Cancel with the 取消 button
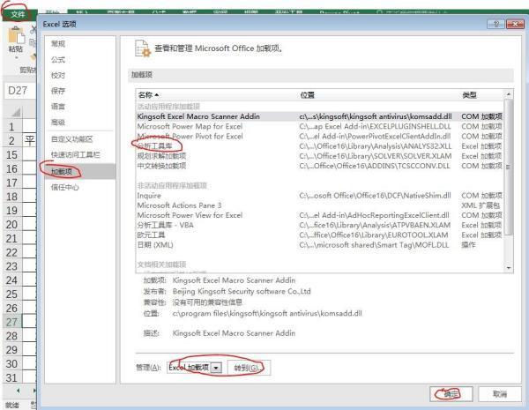The height and width of the screenshot is (410, 529). 499,394
